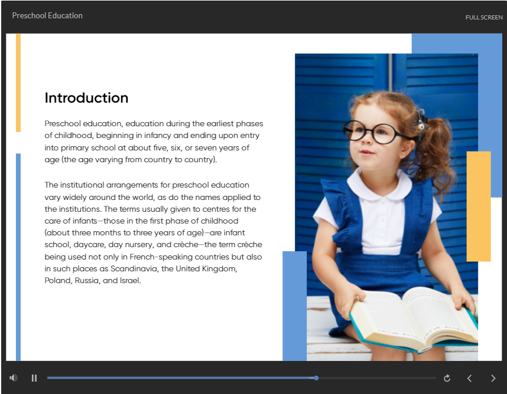Screen dimensions: 507x394
Task: Click the paragraph about institutional arrangements
Action: click(x=154, y=233)
